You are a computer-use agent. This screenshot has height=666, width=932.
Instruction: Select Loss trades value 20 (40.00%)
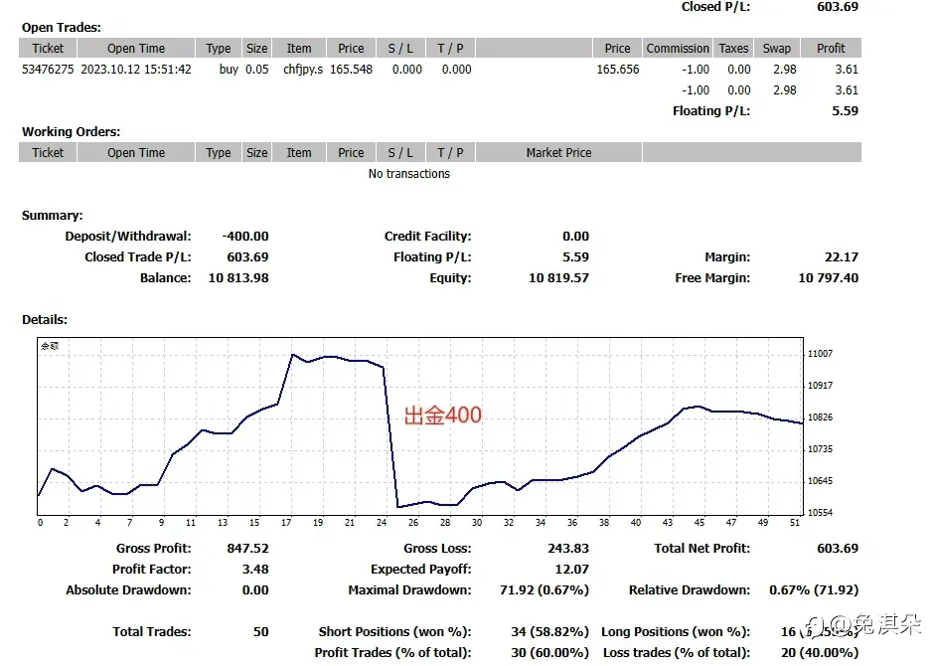pyautogui.click(x=820, y=652)
